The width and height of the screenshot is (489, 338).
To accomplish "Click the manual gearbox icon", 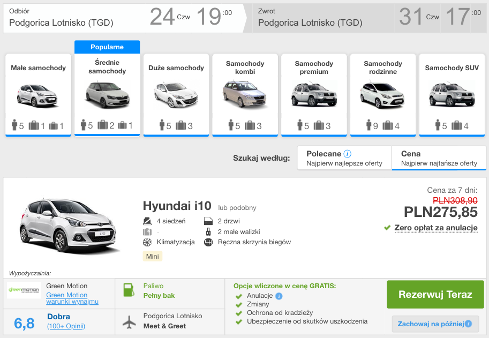I will pos(208,242).
